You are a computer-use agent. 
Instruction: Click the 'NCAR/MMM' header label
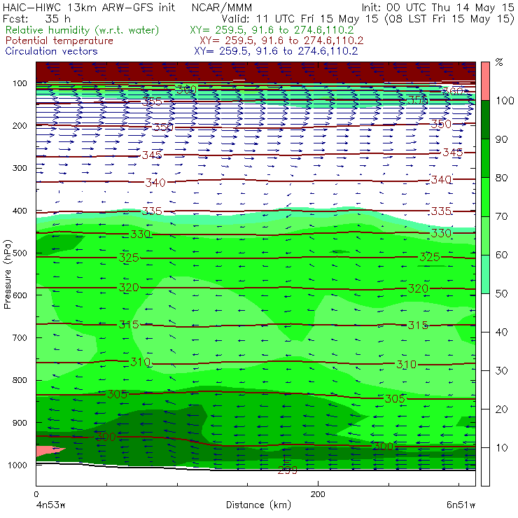pos(222,8)
